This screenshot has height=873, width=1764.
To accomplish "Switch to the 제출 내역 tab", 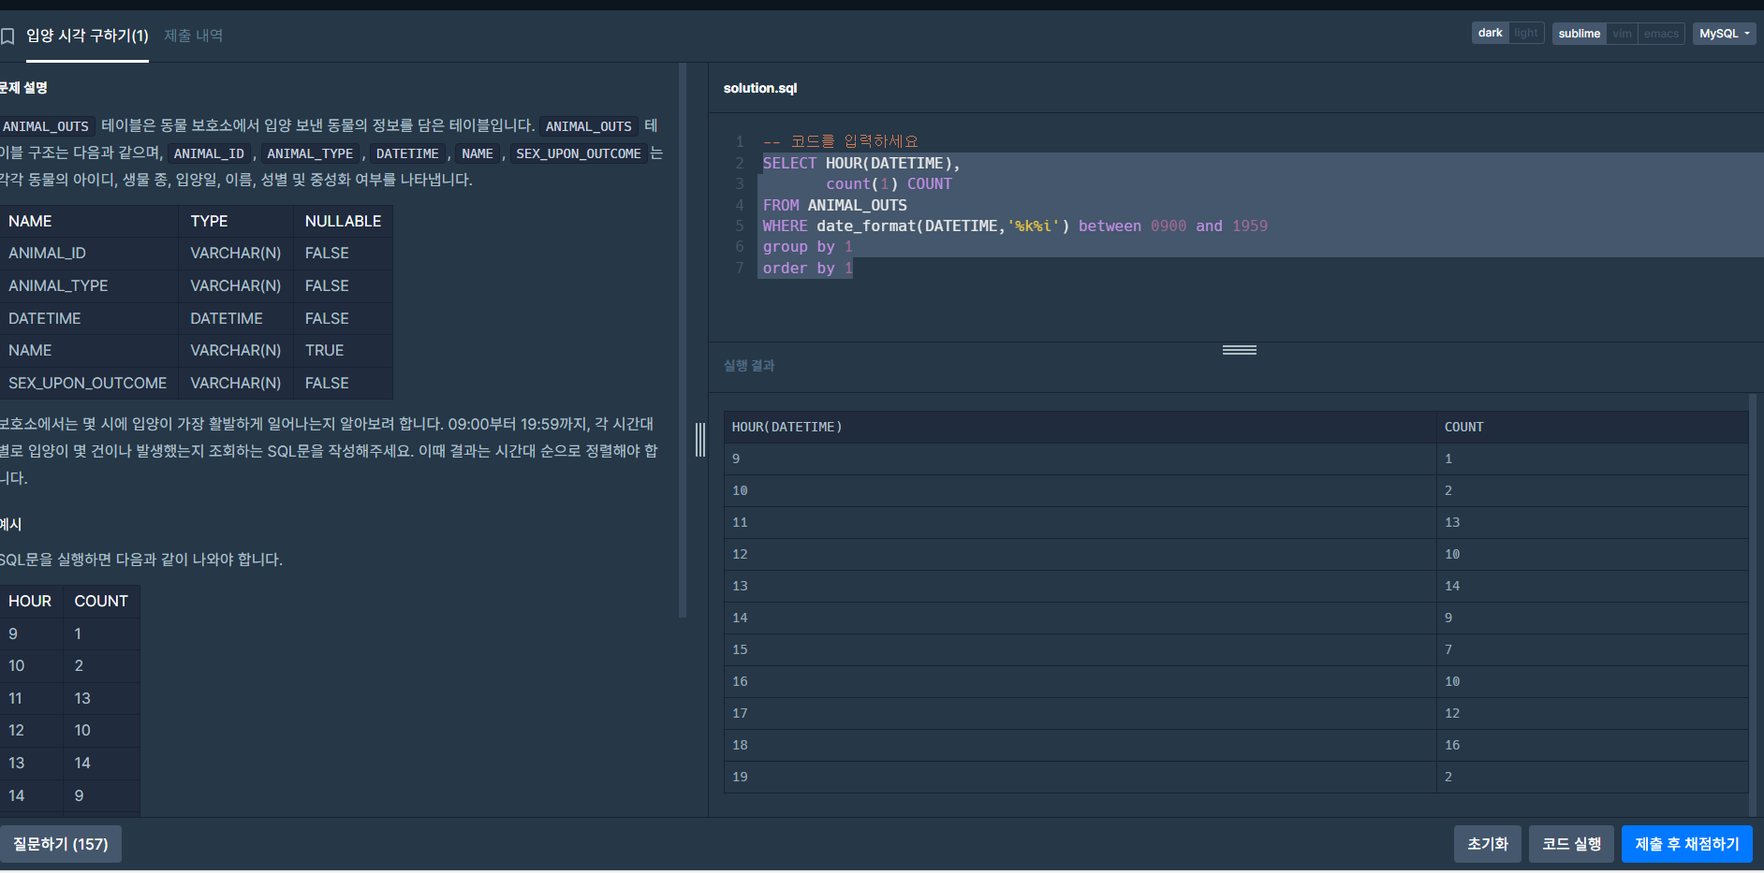I will [x=193, y=36].
